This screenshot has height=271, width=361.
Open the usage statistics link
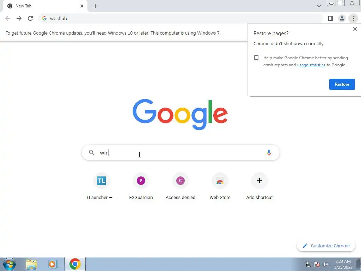pyautogui.click(x=311, y=65)
